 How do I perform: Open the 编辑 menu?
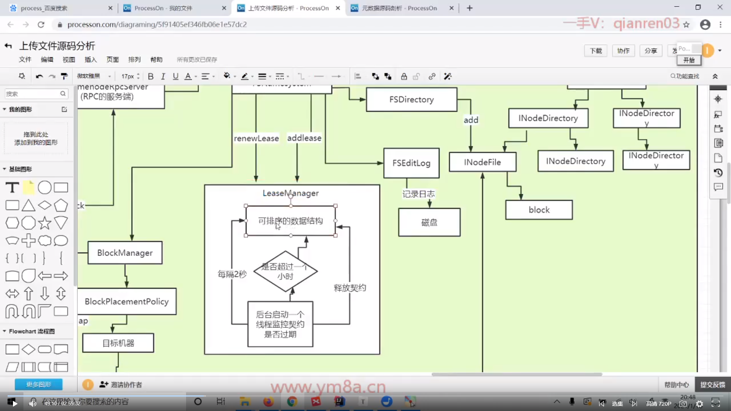click(x=47, y=59)
